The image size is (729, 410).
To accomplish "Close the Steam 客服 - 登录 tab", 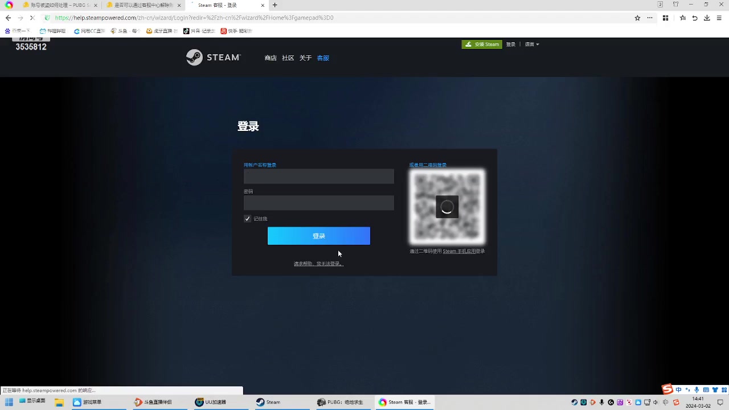I will click(263, 5).
